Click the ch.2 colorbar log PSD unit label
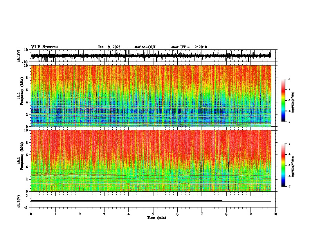 293,167
